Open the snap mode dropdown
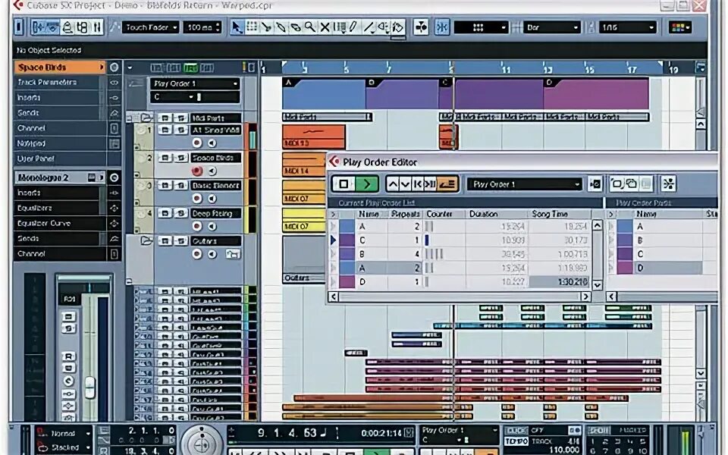 click(x=481, y=27)
